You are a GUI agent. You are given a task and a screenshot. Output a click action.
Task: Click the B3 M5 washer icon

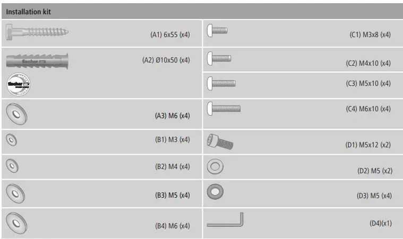(15, 194)
